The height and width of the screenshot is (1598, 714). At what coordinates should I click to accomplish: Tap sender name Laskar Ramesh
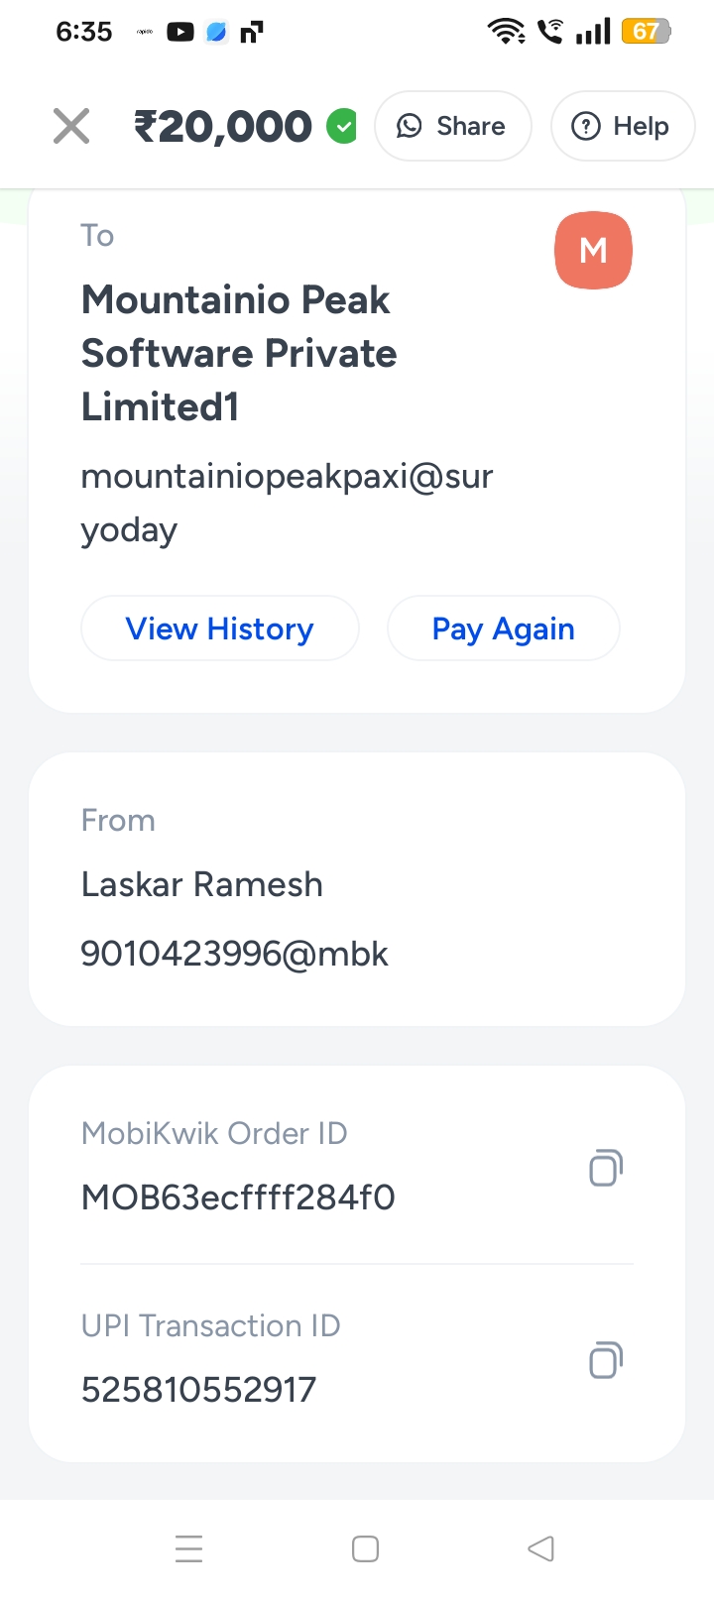pos(202,884)
